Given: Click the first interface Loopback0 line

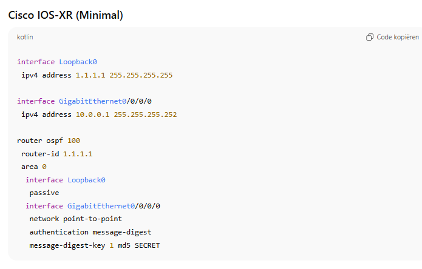Looking at the screenshot, I should point(57,62).
